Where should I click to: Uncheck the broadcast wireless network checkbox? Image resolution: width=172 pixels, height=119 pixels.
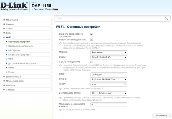point(91,40)
